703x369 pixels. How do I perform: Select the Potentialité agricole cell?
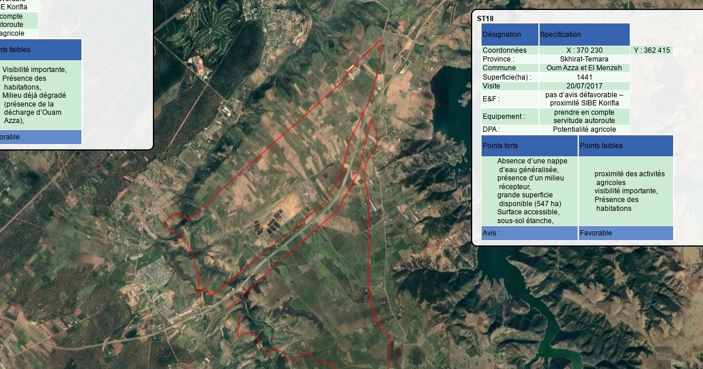click(x=584, y=129)
